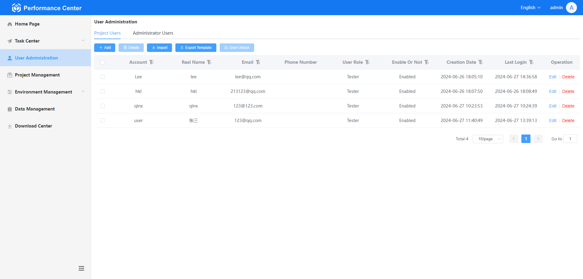583x279 pixels.
Task: Click the User Role filter icon
Action: click(x=367, y=62)
